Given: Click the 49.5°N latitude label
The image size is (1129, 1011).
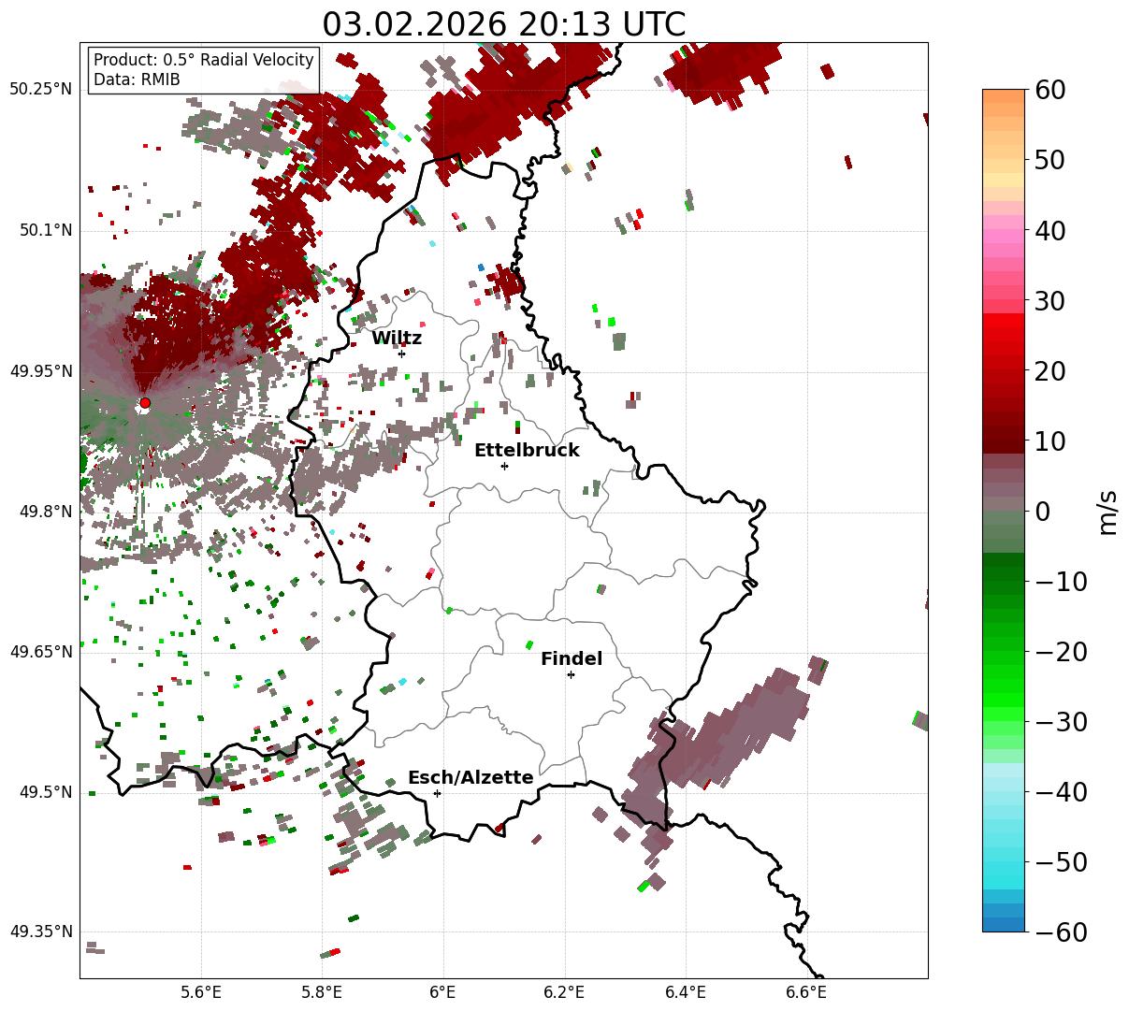Looking at the screenshot, I should point(45,792).
